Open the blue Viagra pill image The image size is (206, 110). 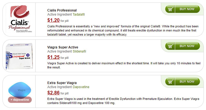tap(20, 92)
